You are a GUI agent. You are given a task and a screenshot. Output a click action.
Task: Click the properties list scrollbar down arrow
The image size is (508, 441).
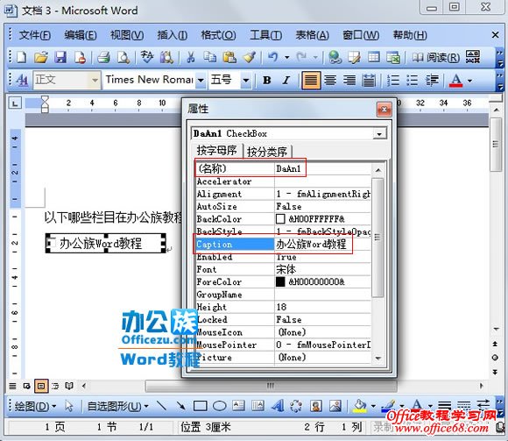(x=377, y=358)
